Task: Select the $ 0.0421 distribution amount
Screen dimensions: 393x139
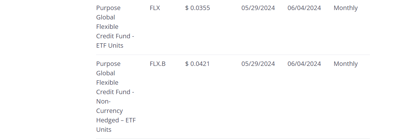Action: point(197,64)
